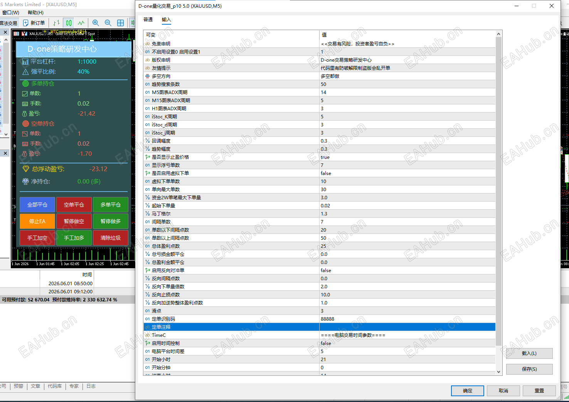The image size is (569, 402).
Task: Close the D-one EA properties dialog
Action: (x=552, y=6)
